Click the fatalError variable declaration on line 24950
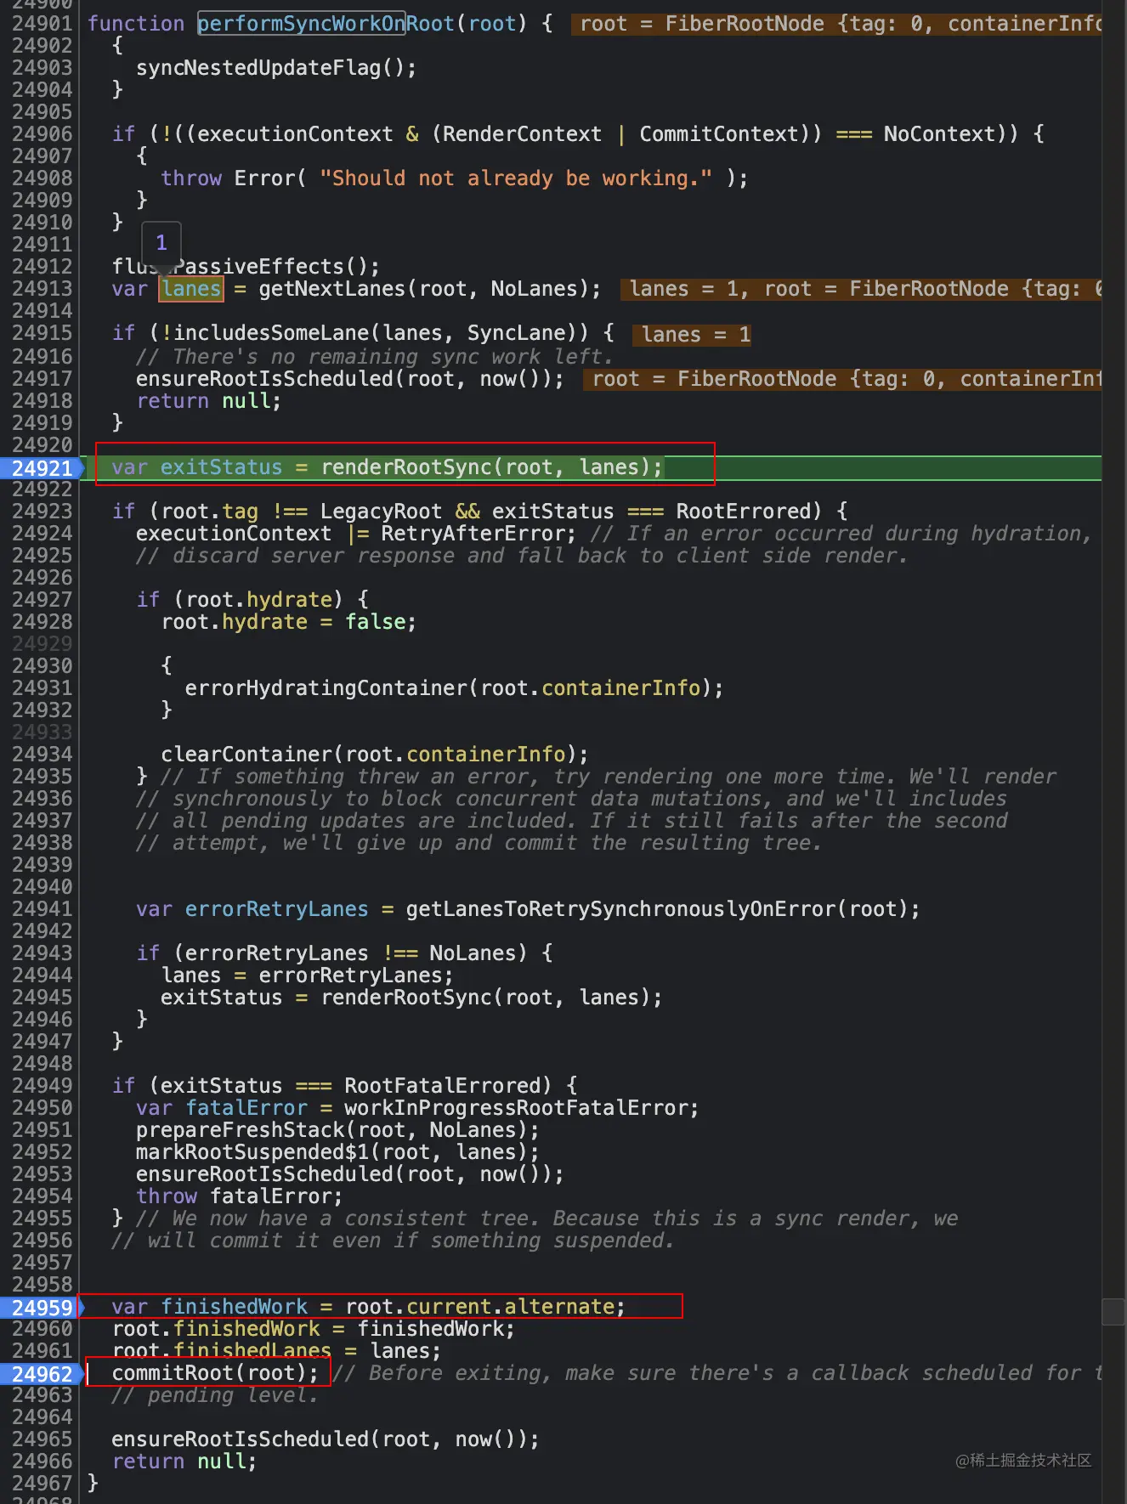The width and height of the screenshot is (1127, 1504). click(x=246, y=1108)
